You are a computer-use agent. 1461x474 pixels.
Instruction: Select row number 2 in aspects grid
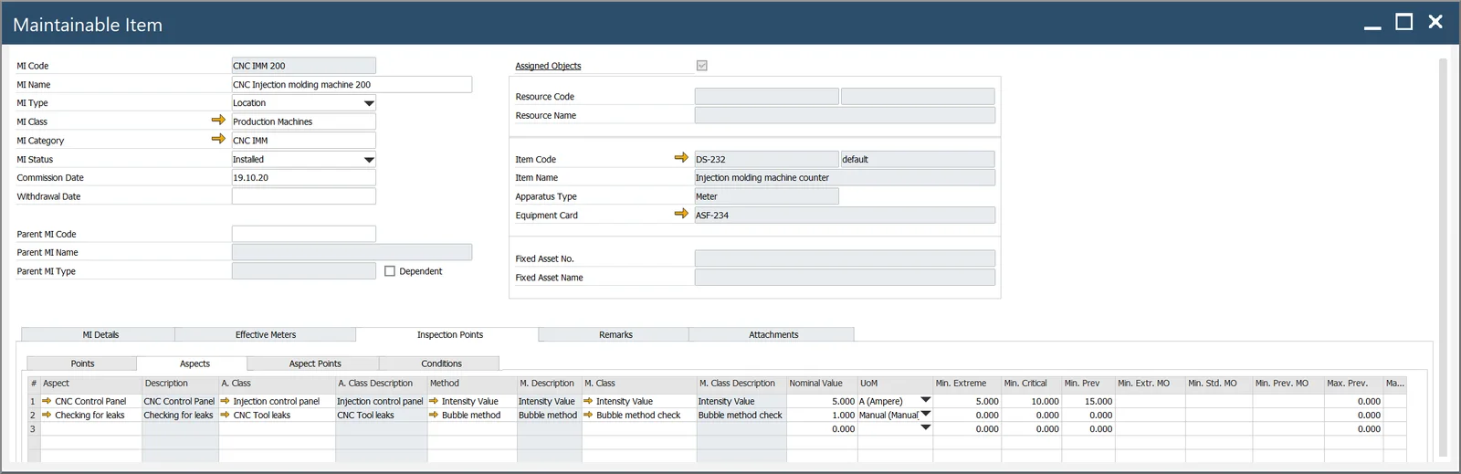click(x=34, y=415)
